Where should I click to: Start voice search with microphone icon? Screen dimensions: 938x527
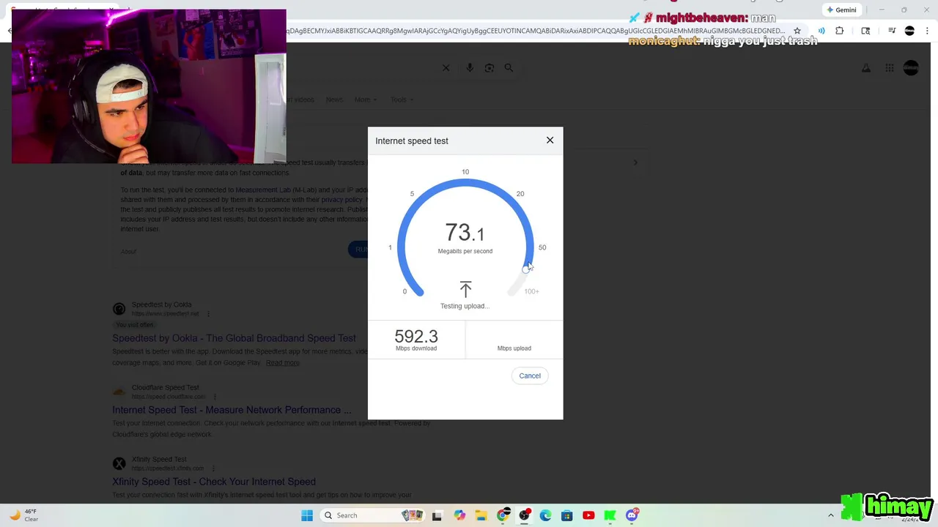470,67
